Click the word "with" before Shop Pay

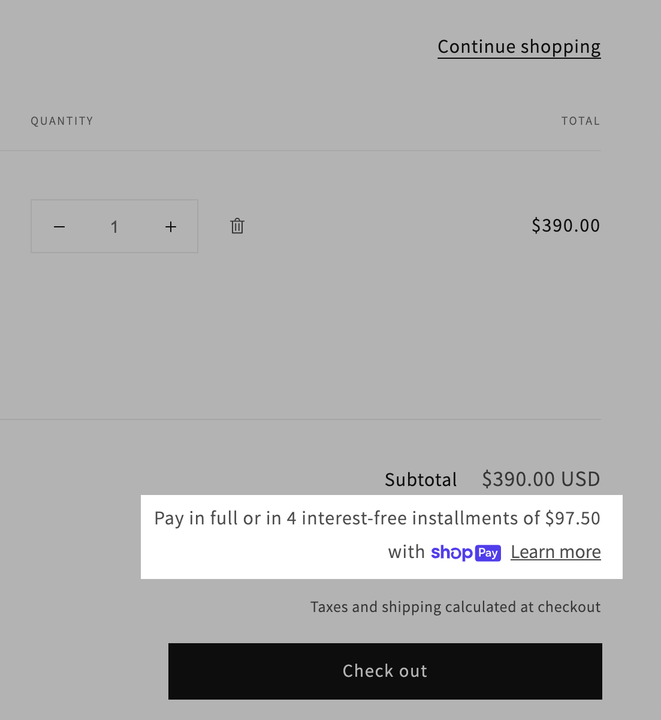[406, 552]
